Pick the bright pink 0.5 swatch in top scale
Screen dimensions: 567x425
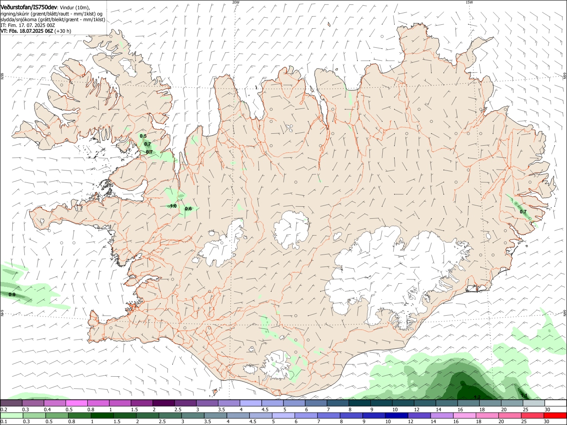pos(76,403)
